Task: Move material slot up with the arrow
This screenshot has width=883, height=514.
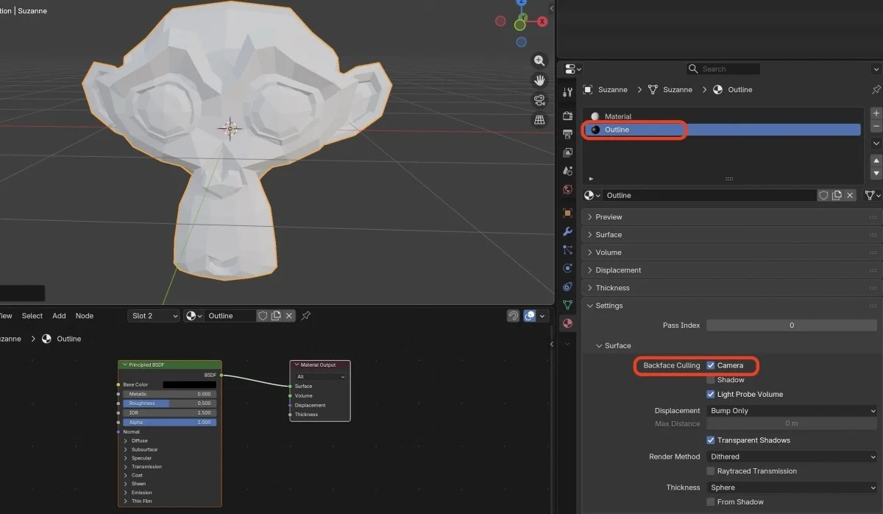Action: [876, 161]
